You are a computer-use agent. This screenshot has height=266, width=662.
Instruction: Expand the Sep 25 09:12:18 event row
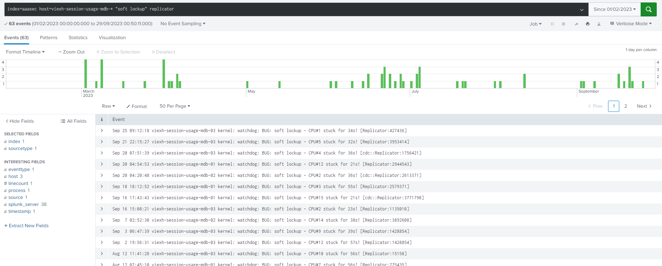[x=102, y=131]
